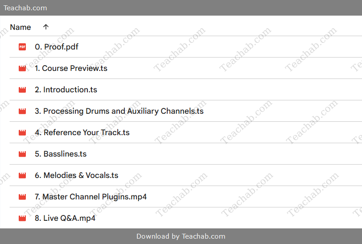Image resolution: width=362 pixels, height=244 pixels.
Task: Sort files by the Name column
Action: pyautogui.click(x=21, y=27)
